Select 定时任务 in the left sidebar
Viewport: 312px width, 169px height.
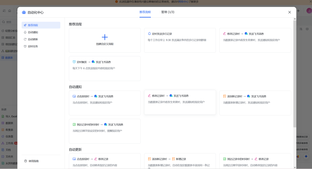point(41,46)
